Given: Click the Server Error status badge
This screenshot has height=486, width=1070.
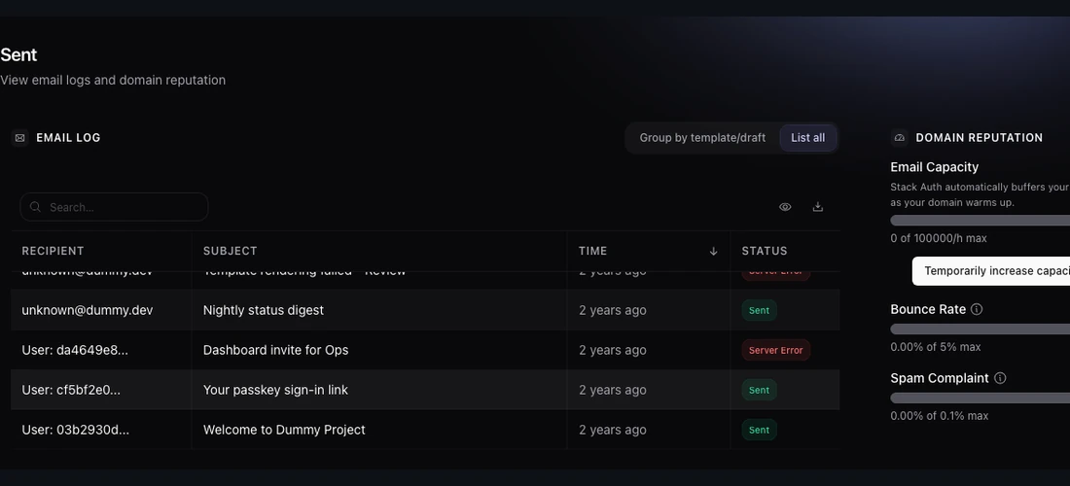Looking at the screenshot, I should tap(776, 350).
